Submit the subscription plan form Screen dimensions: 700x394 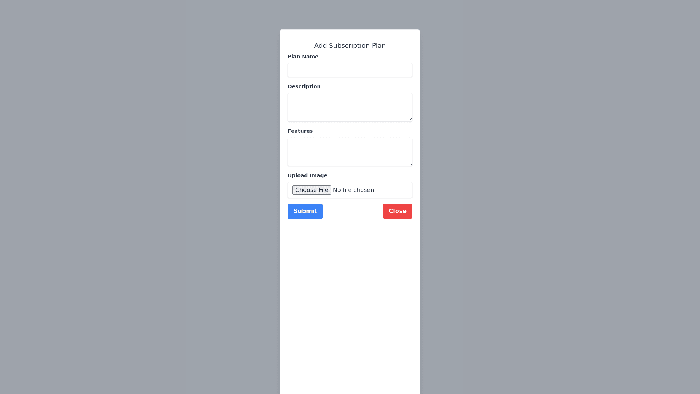click(305, 211)
